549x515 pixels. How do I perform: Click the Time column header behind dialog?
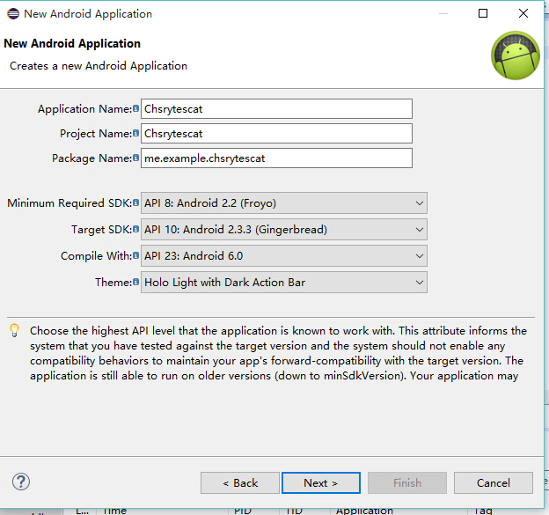point(114,511)
